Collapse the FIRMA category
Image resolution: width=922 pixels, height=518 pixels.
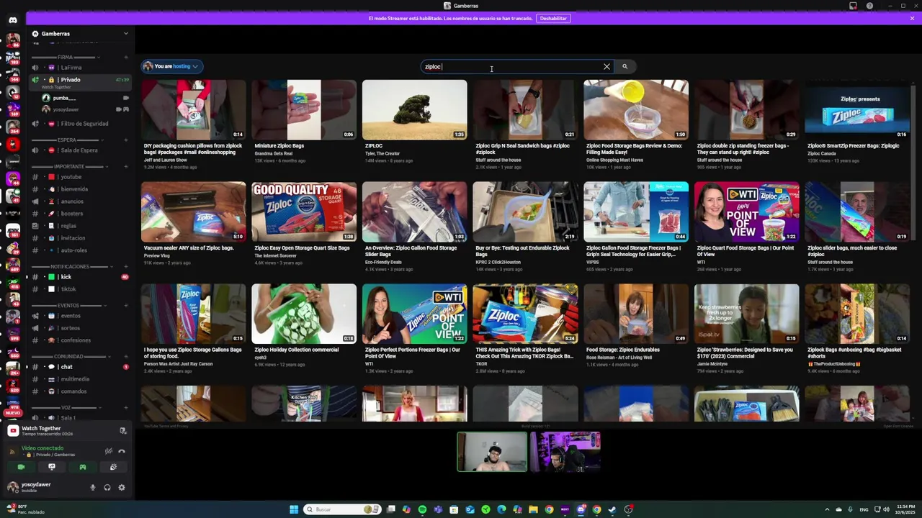click(x=65, y=57)
